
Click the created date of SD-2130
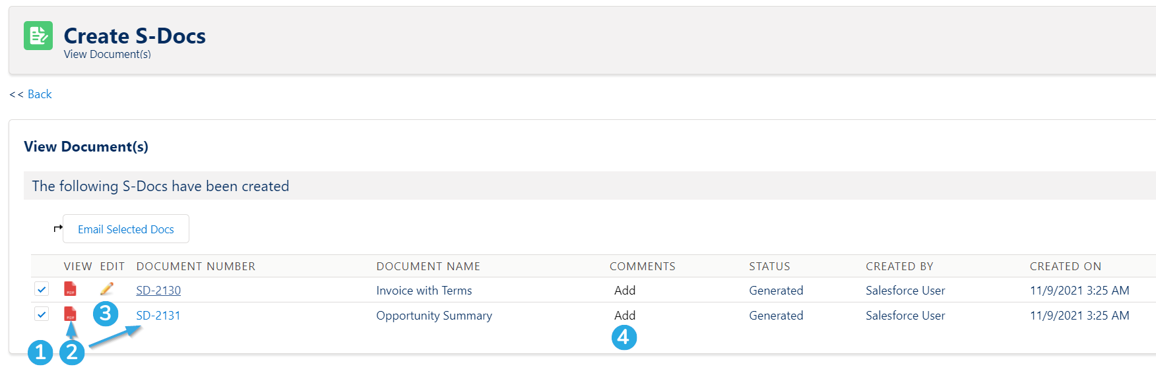pyautogui.click(x=1079, y=291)
